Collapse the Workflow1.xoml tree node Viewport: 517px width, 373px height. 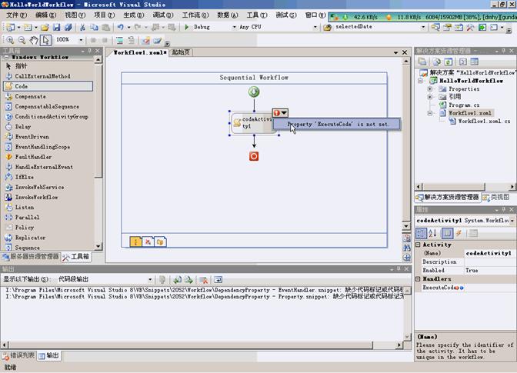pyautogui.click(x=429, y=113)
